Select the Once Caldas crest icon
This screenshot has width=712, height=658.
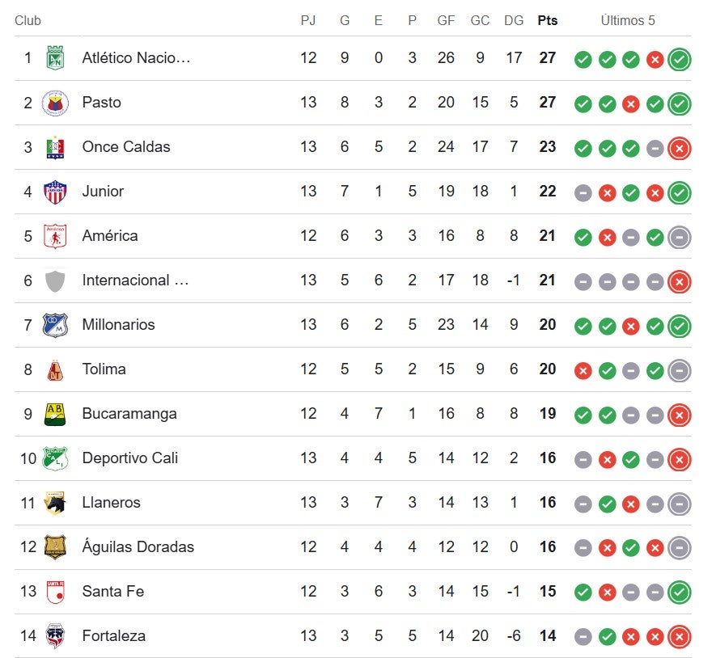click(55, 147)
